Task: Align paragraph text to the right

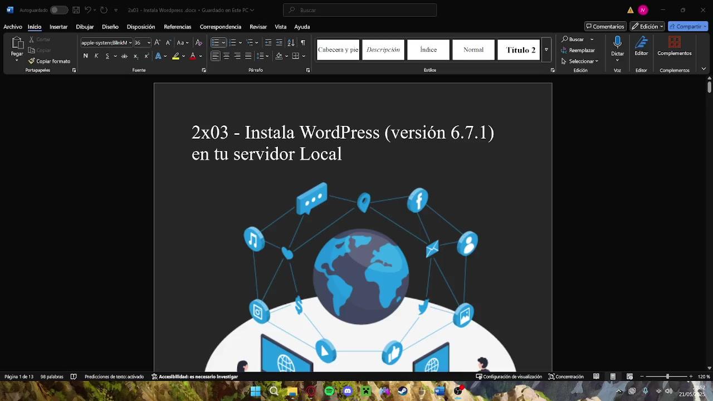Action: [237, 56]
